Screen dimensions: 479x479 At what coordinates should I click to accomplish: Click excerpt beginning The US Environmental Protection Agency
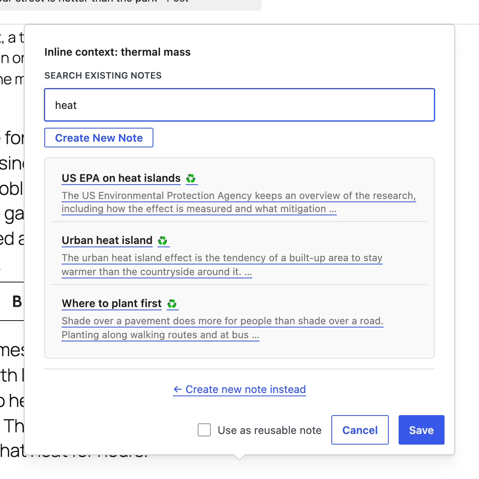click(239, 202)
